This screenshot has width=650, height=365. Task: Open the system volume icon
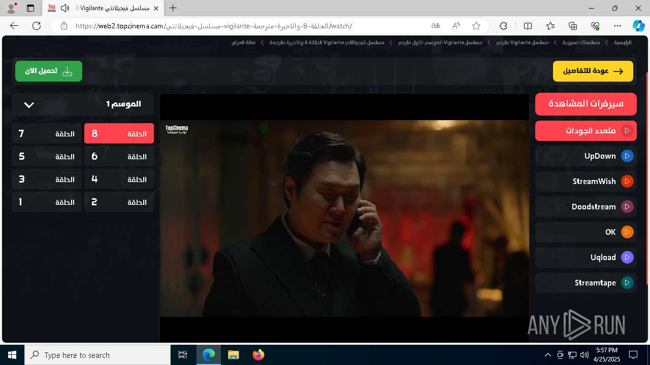pyautogui.click(x=584, y=355)
